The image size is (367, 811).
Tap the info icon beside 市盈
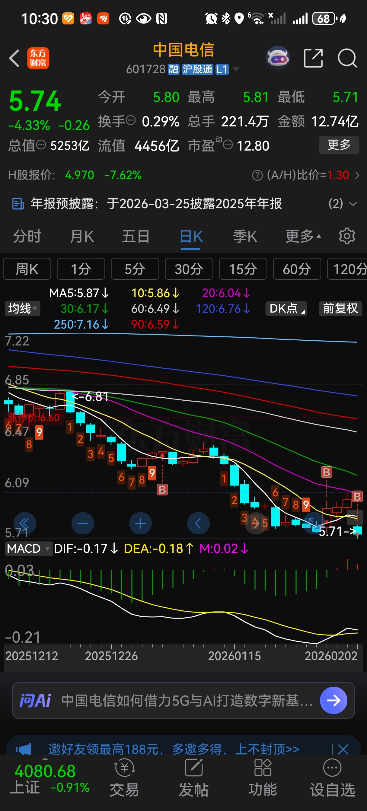(x=228, y=145)
